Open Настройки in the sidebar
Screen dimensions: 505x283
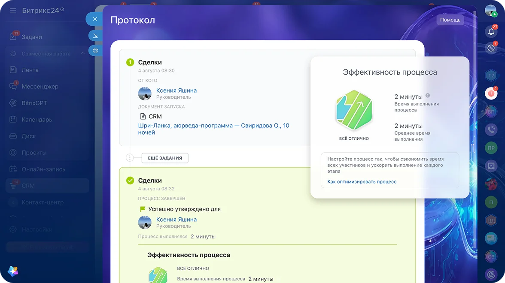pos(37,230)
